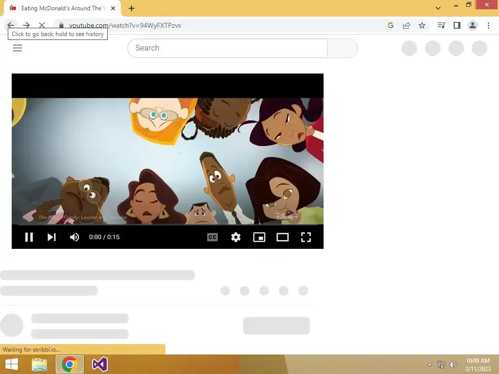Open the media control queue icon

(x=441, y=25)
